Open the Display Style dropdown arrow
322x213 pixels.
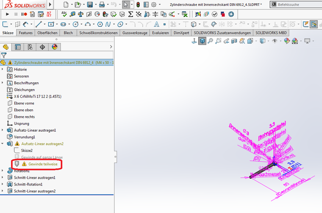pyautogui.click(x=268, y=41)
